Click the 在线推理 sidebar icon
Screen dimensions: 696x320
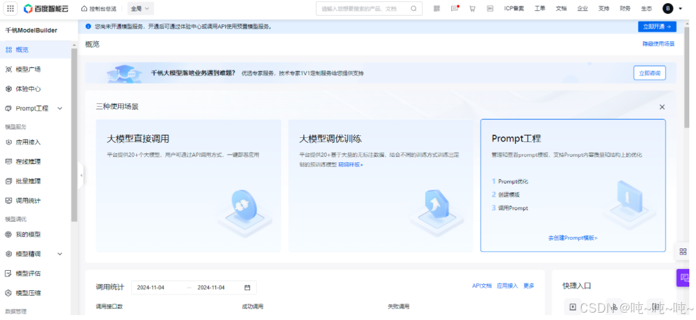point(9,162)
